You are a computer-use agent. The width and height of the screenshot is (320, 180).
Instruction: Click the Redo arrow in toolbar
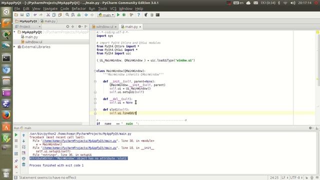(x=41, y=15)
